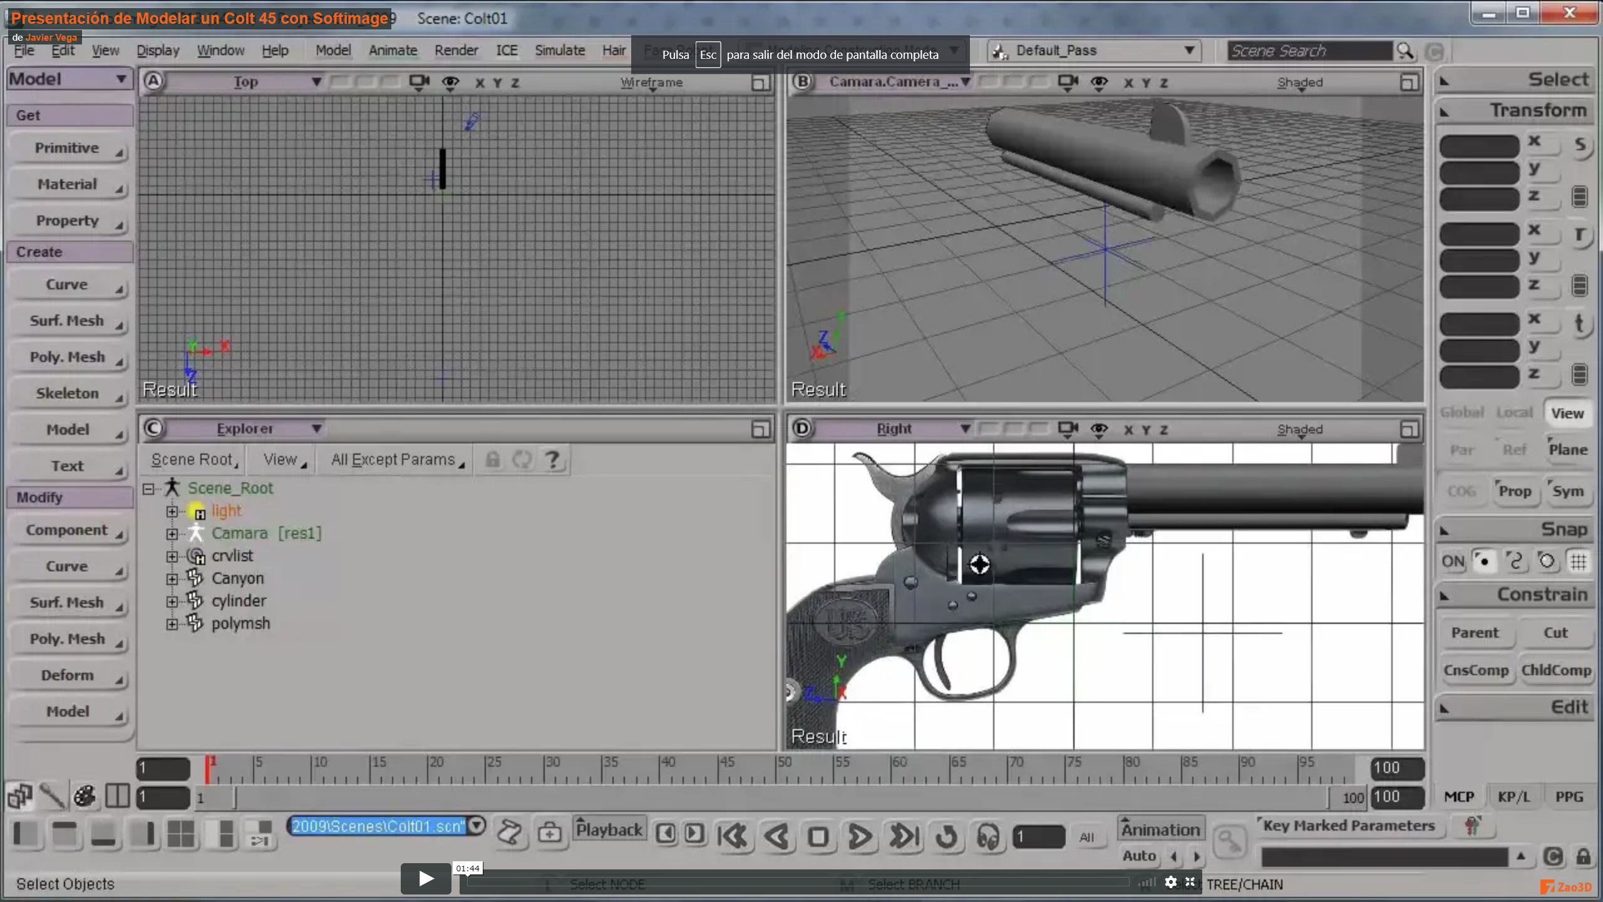Screen dimensions: 1603x902
Task: Open the ICE menu
Action: 507,50
